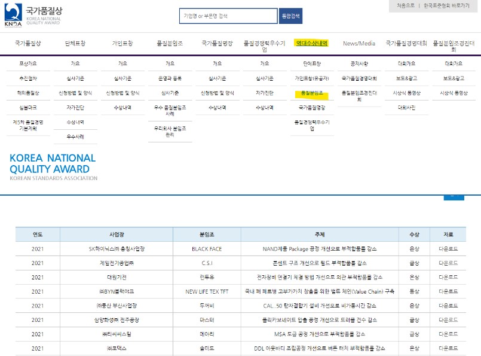The image size is (481, 356).
Task: Click the MSA 도금 공정 topic cell
Action: (320, 334)
